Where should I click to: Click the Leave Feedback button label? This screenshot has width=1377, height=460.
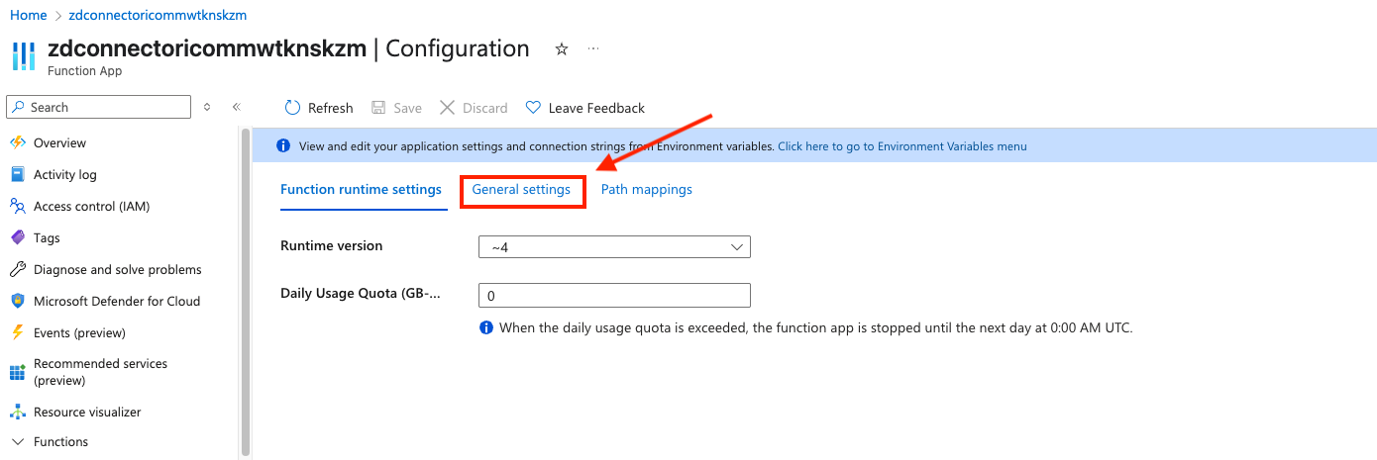pyautogui.click(x=596, y=108)
